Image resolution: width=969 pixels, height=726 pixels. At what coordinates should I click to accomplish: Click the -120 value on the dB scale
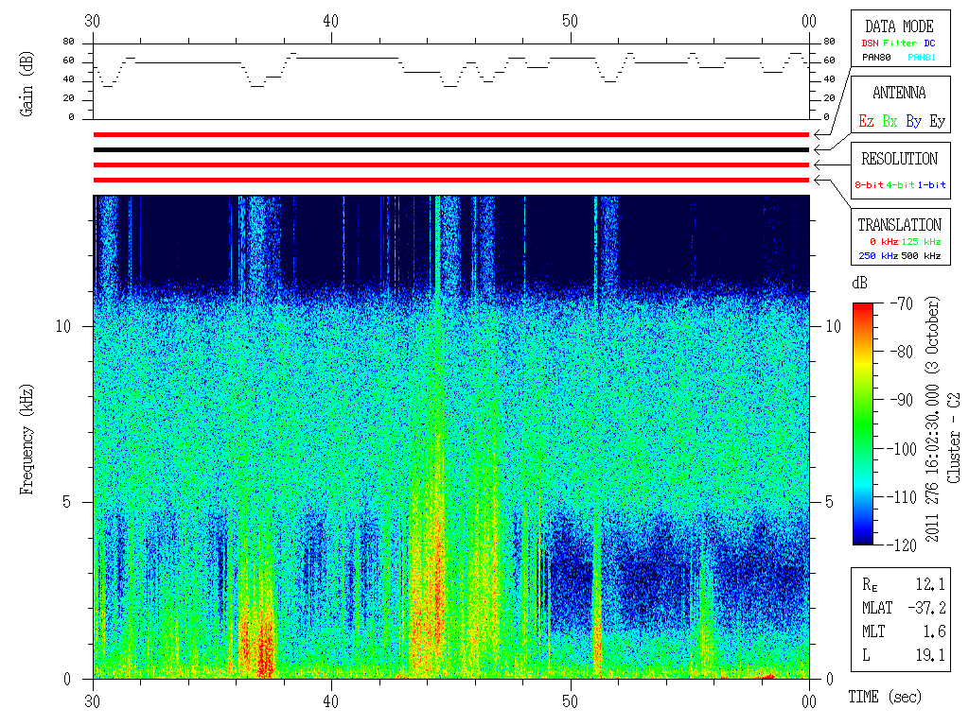coord(904,545)
